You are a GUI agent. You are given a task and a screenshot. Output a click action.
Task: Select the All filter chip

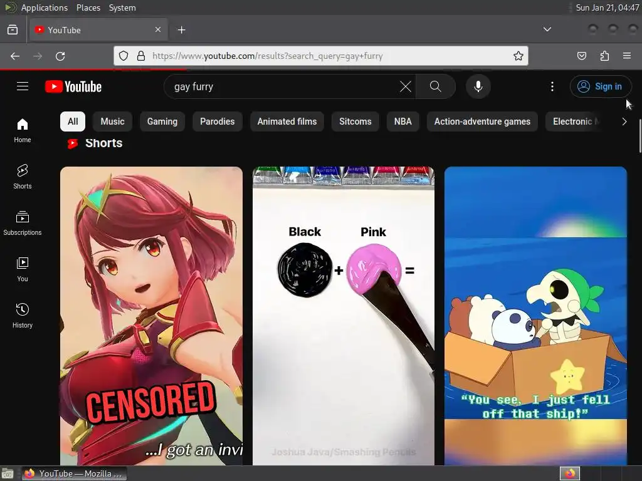pos(73,122)
